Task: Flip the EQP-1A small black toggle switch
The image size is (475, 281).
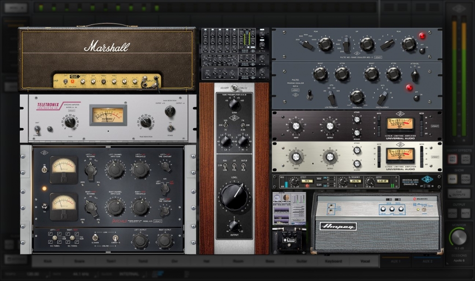Action: [309, 95]
